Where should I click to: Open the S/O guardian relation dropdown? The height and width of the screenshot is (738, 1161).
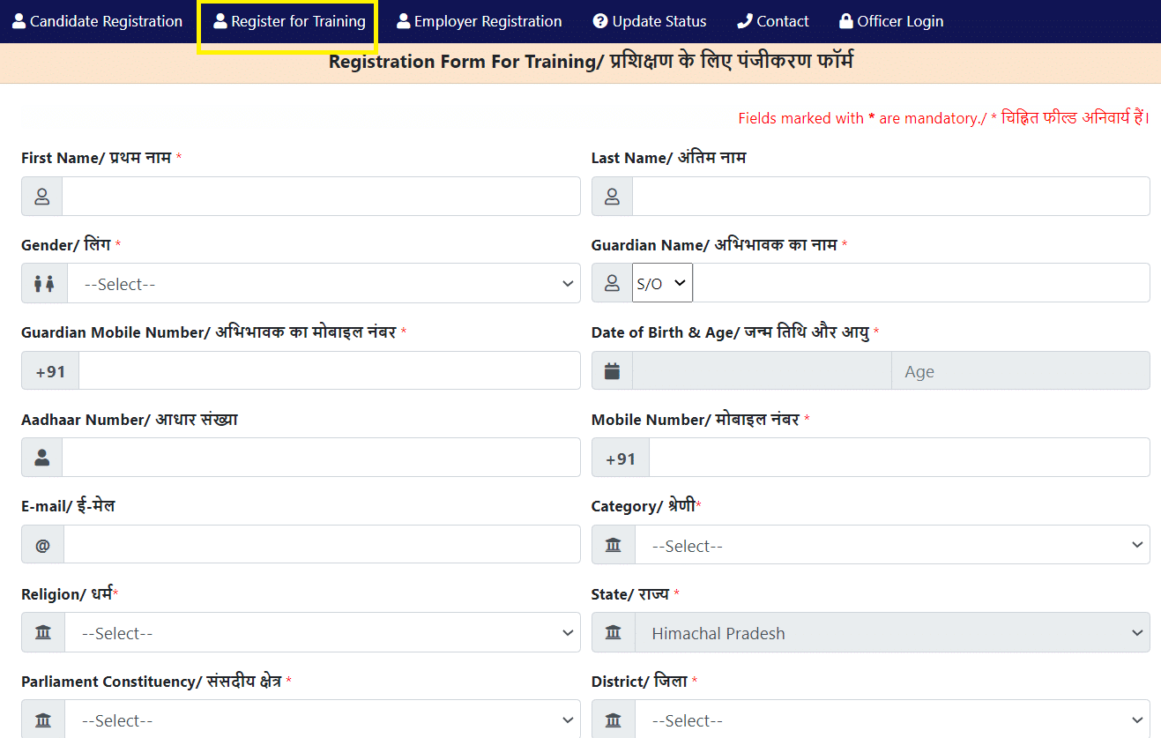(x=662, y=283)
